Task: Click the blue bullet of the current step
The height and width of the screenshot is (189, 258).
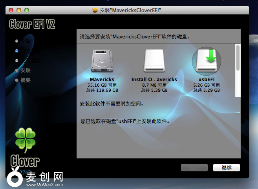Action: pos(16,51)
